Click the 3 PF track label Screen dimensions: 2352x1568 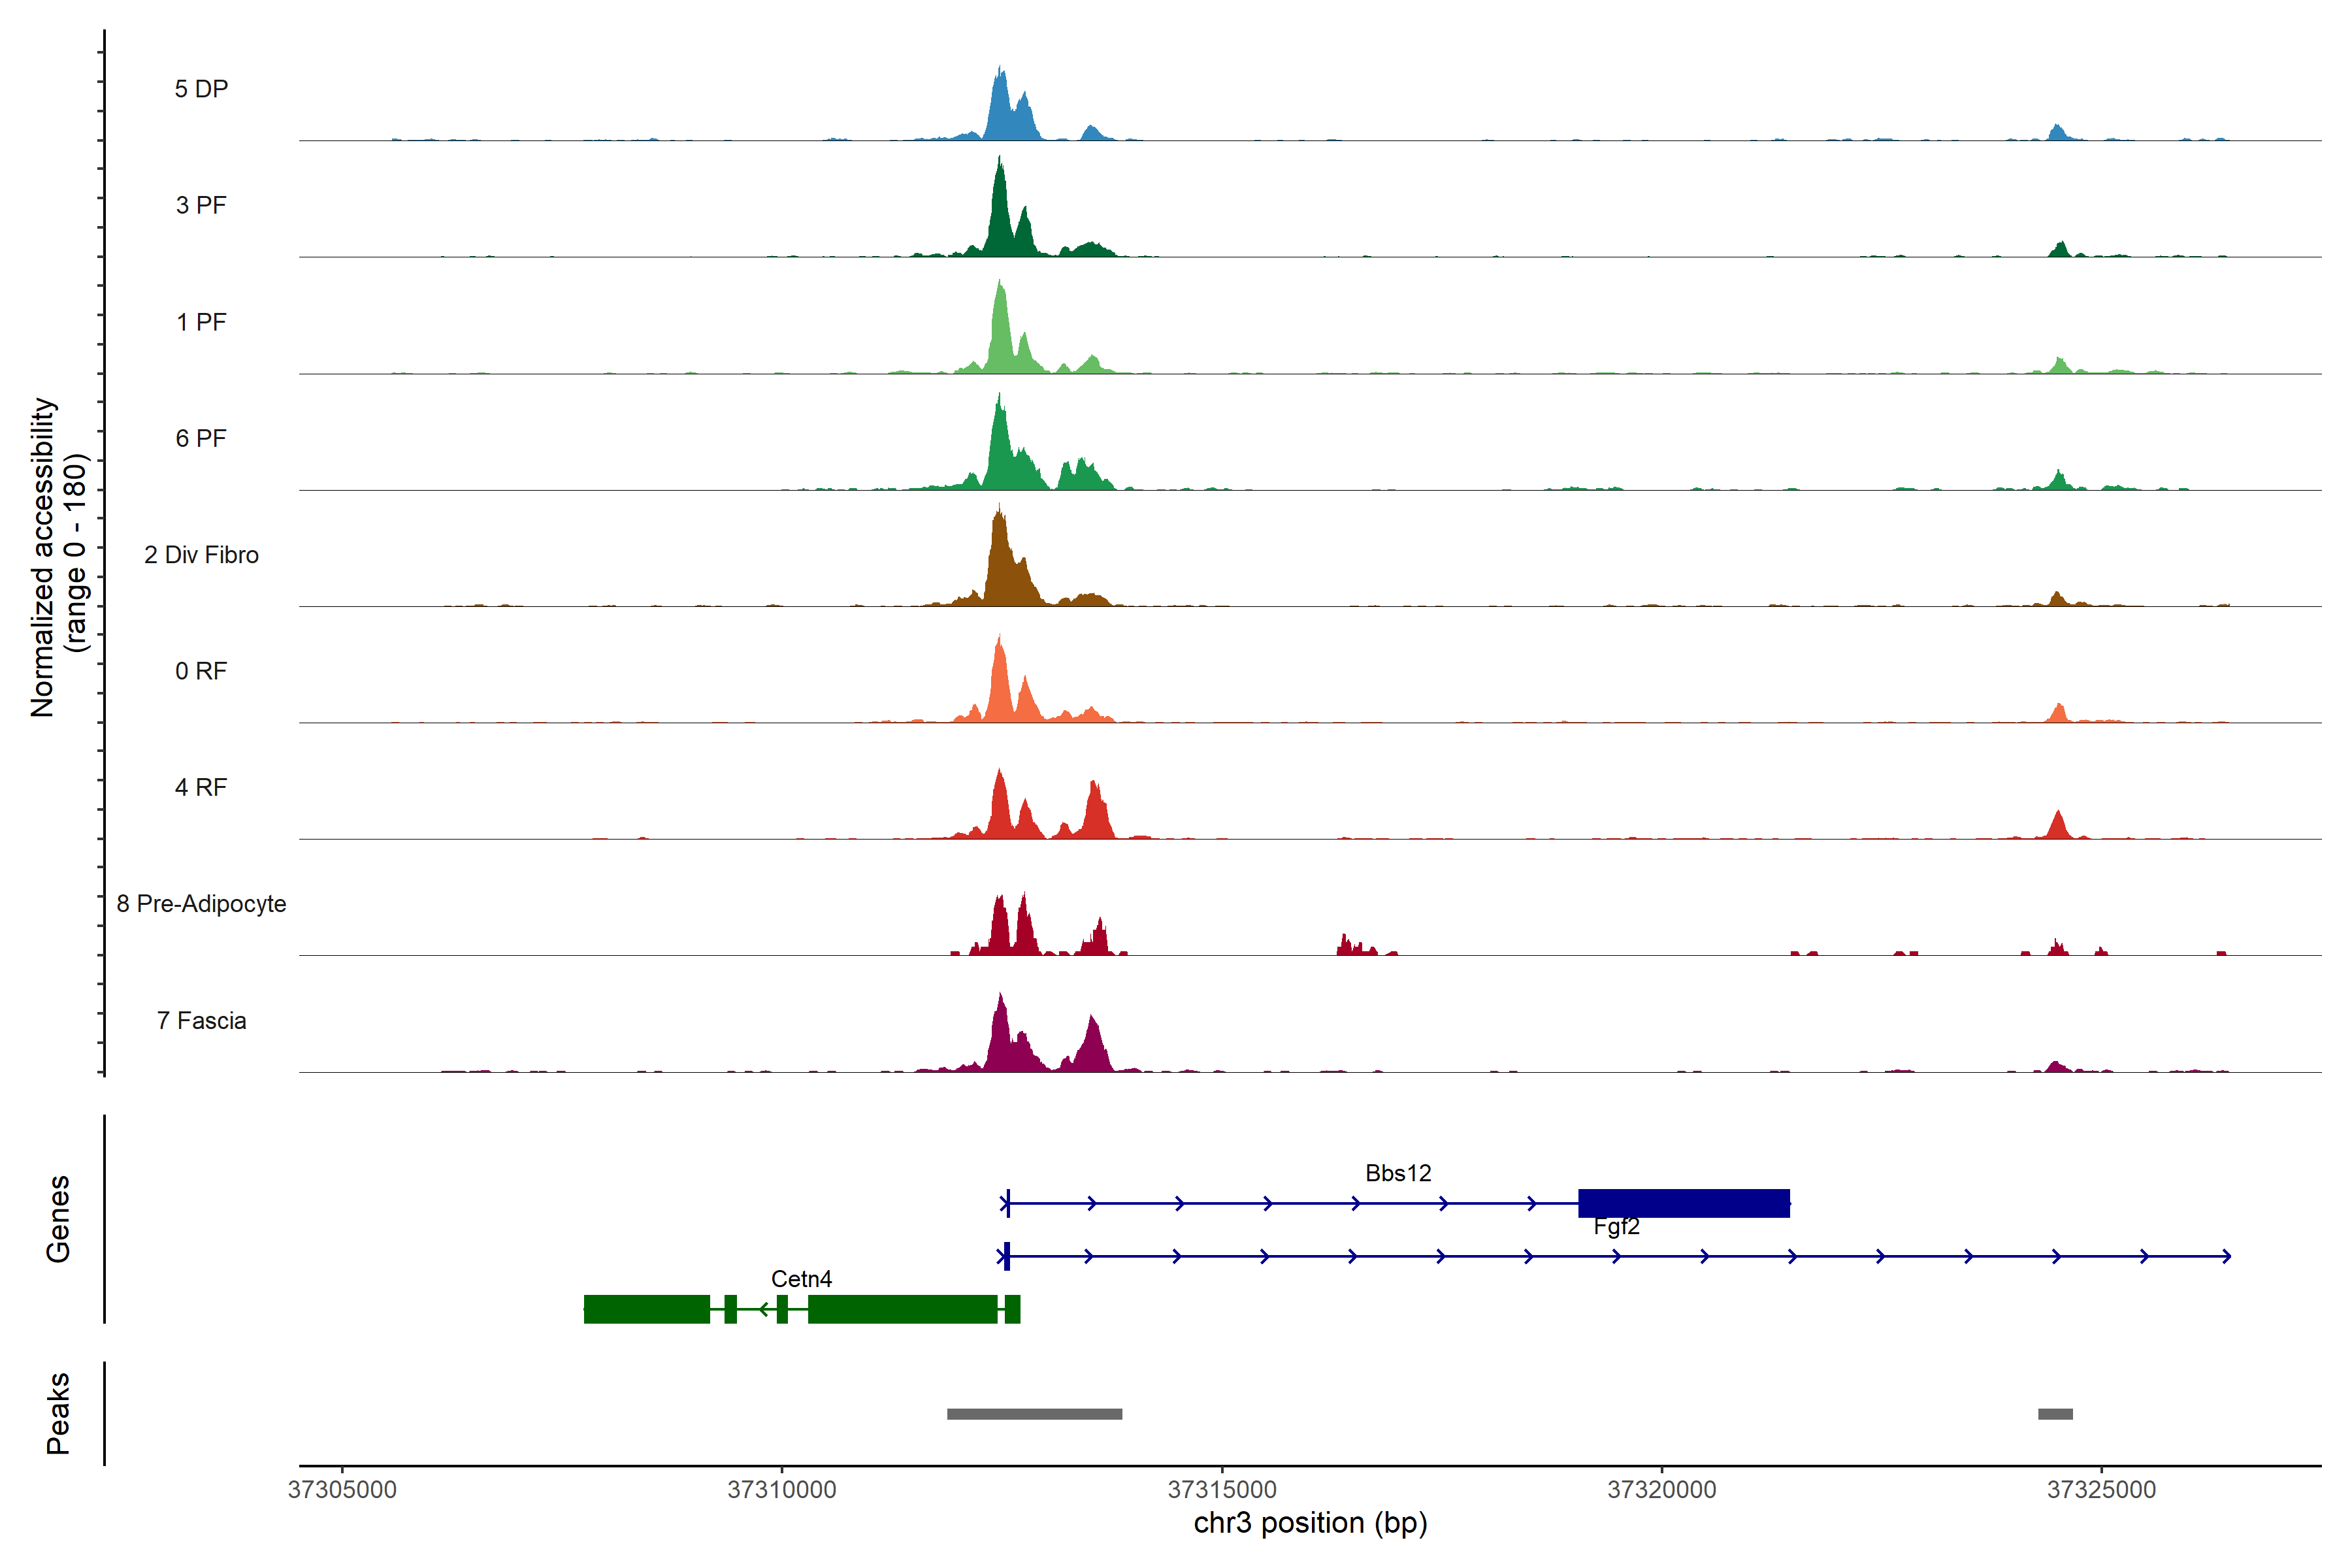[x=201, y=205]
